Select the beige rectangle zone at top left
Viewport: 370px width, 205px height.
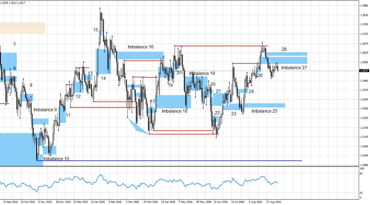pyautogui.click(x=23, y=28)
